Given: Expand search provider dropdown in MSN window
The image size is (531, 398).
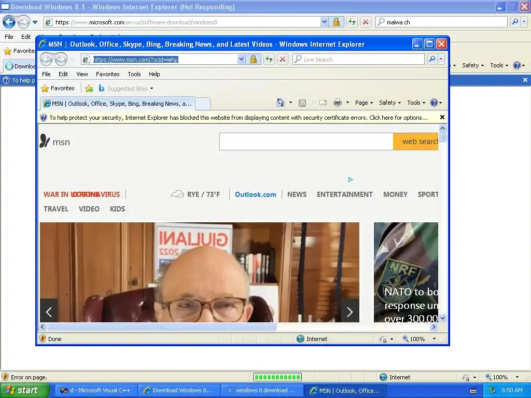Looking at the screenshot, I should tap(441, 59).
